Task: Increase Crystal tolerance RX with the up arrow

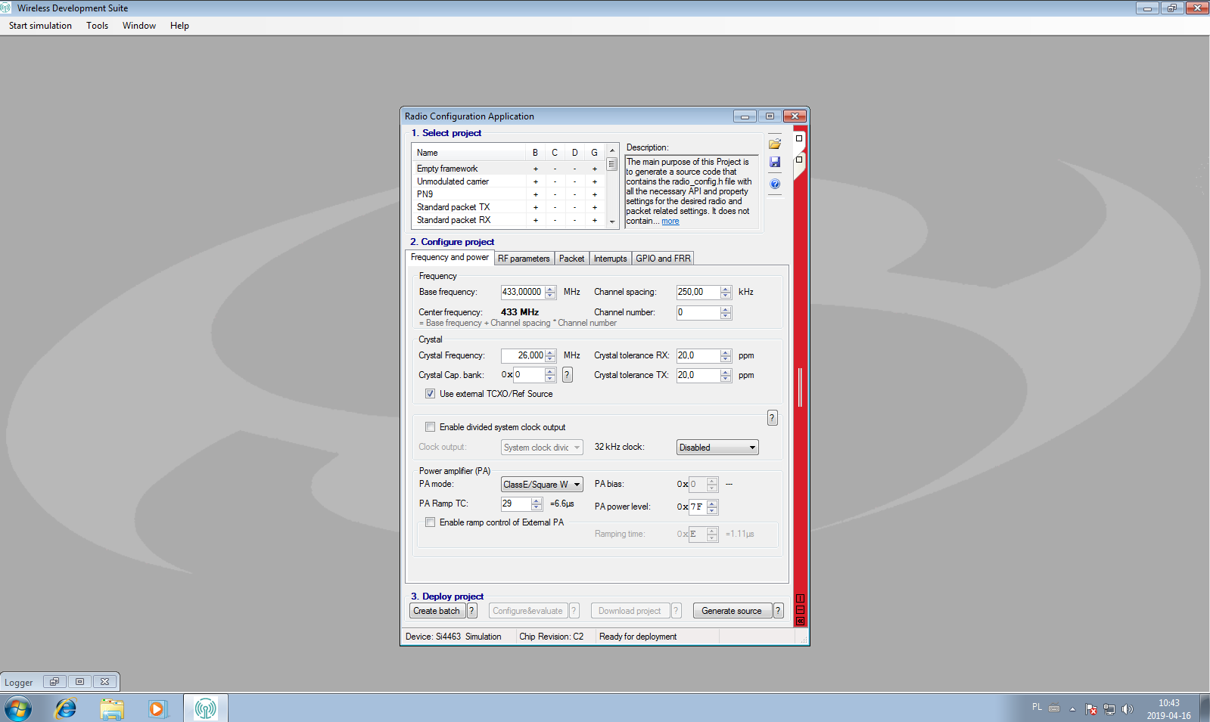Action: (726, 352)
